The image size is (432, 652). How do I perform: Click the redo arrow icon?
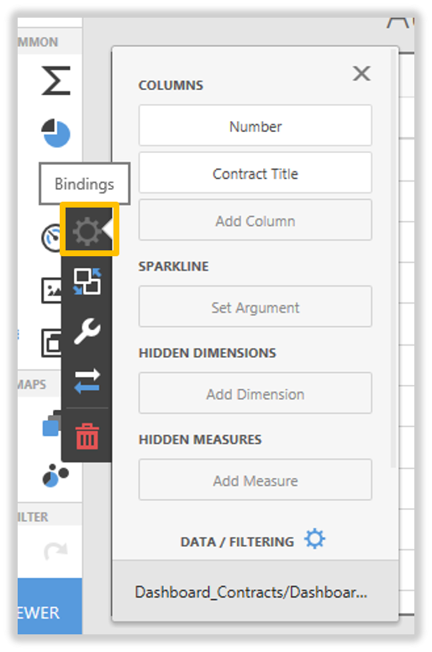click(x=55, y=551)
